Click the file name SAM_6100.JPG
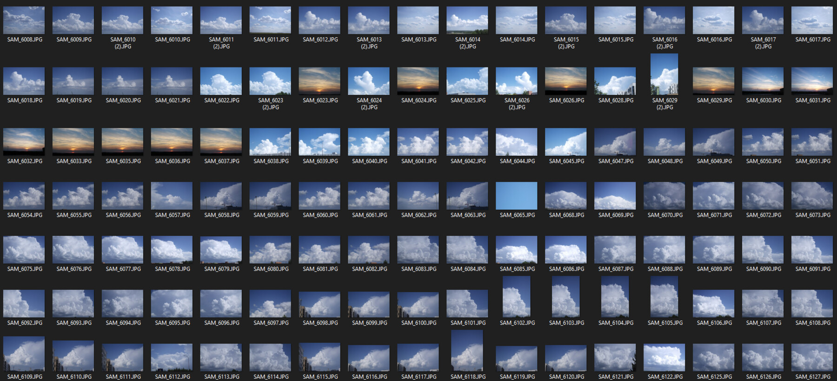Image resolution: width=837 pixels, height=381 pixels. point(419,323)
